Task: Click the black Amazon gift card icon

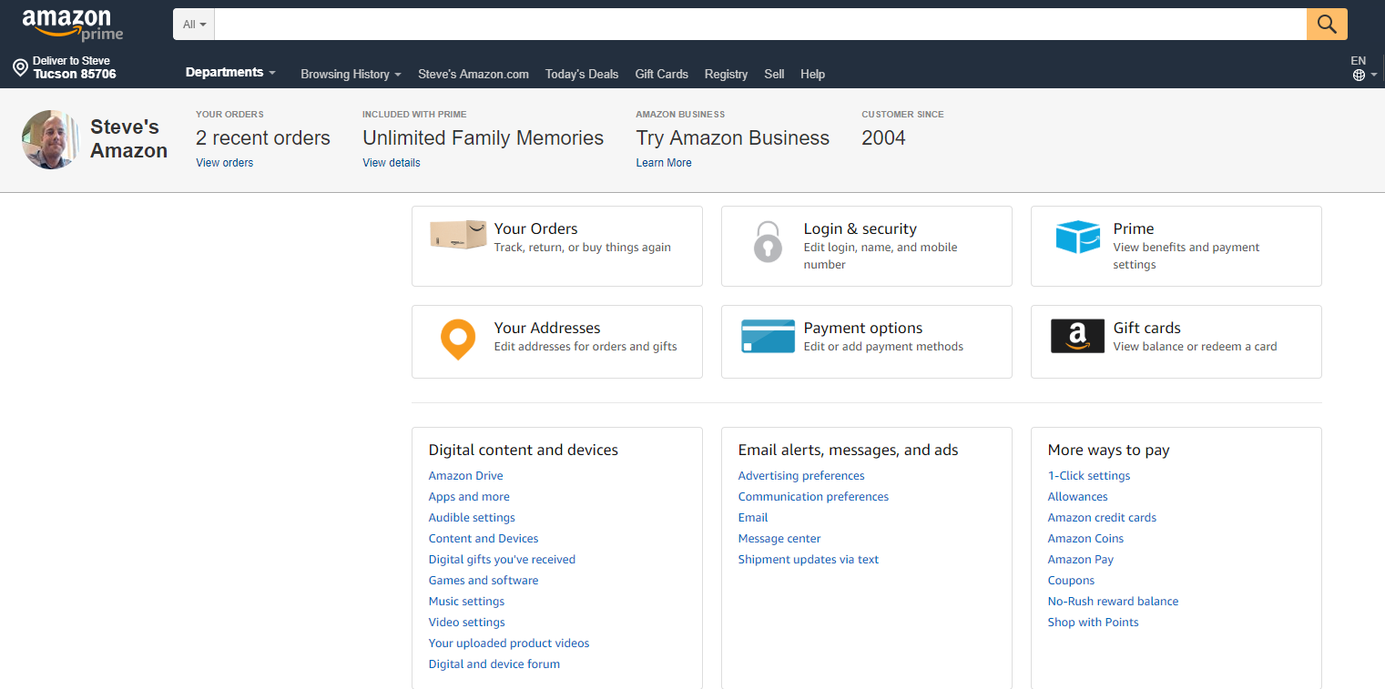Action: 1077,336
